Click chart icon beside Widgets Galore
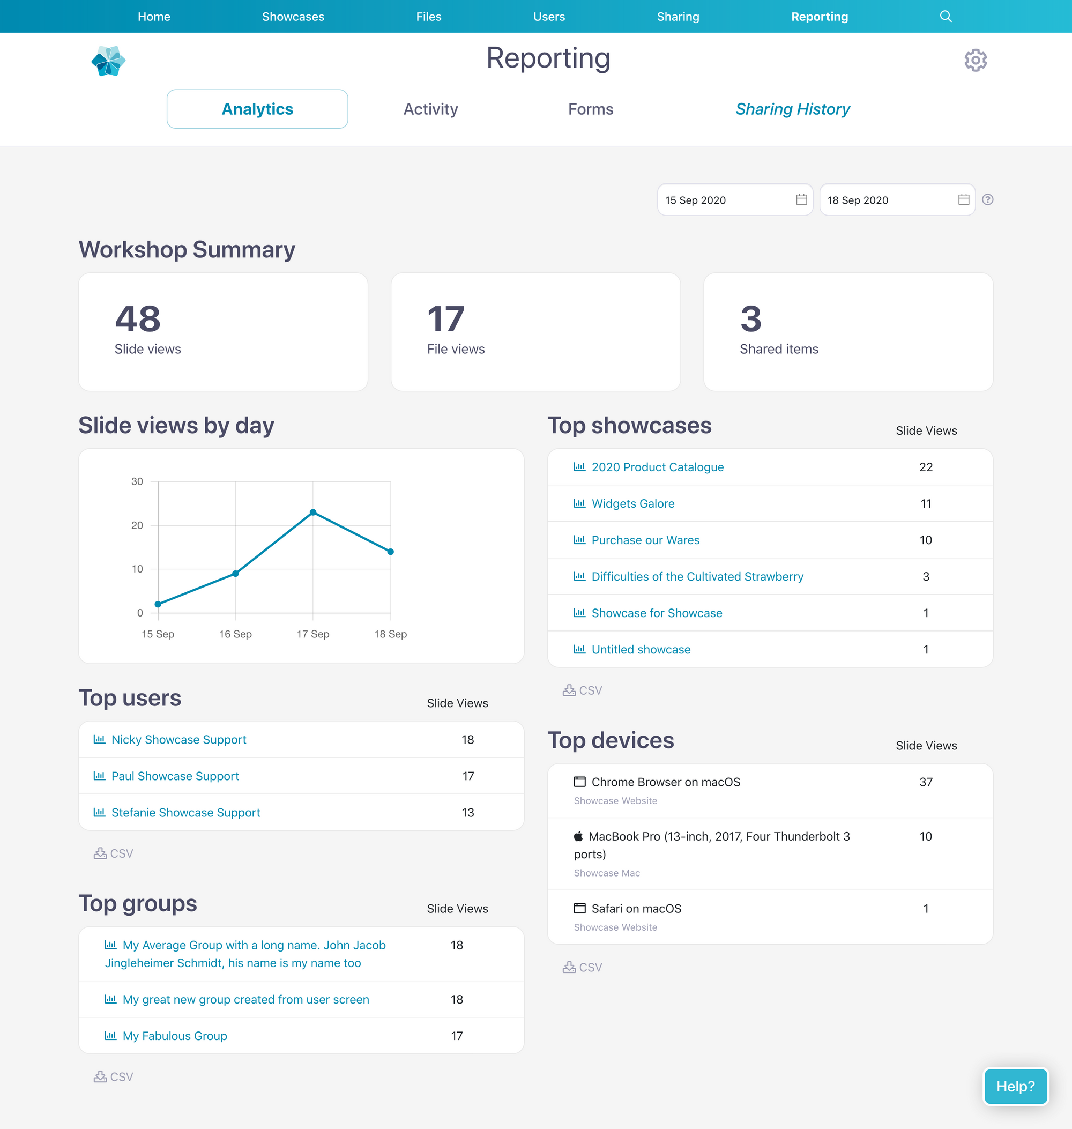This screenshot has height=1129, width=1072. click(x=579, y=503)
